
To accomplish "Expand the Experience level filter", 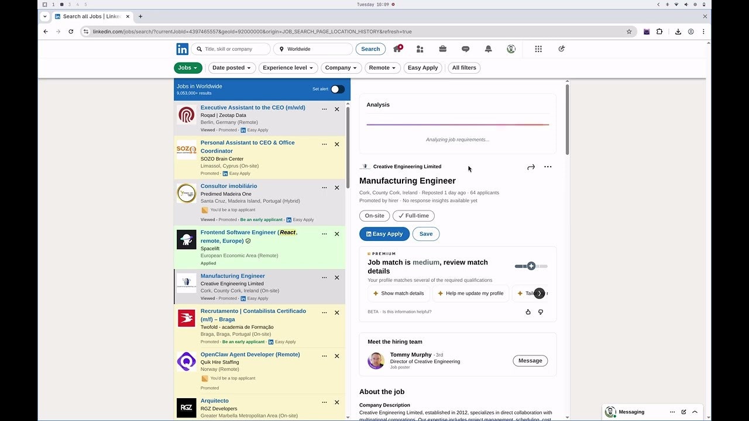I will coord(288,68).
